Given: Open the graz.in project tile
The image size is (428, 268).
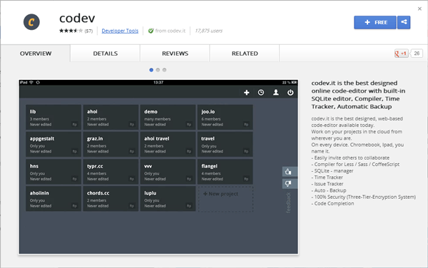Looking at the screenshot, I should point(111,144).
